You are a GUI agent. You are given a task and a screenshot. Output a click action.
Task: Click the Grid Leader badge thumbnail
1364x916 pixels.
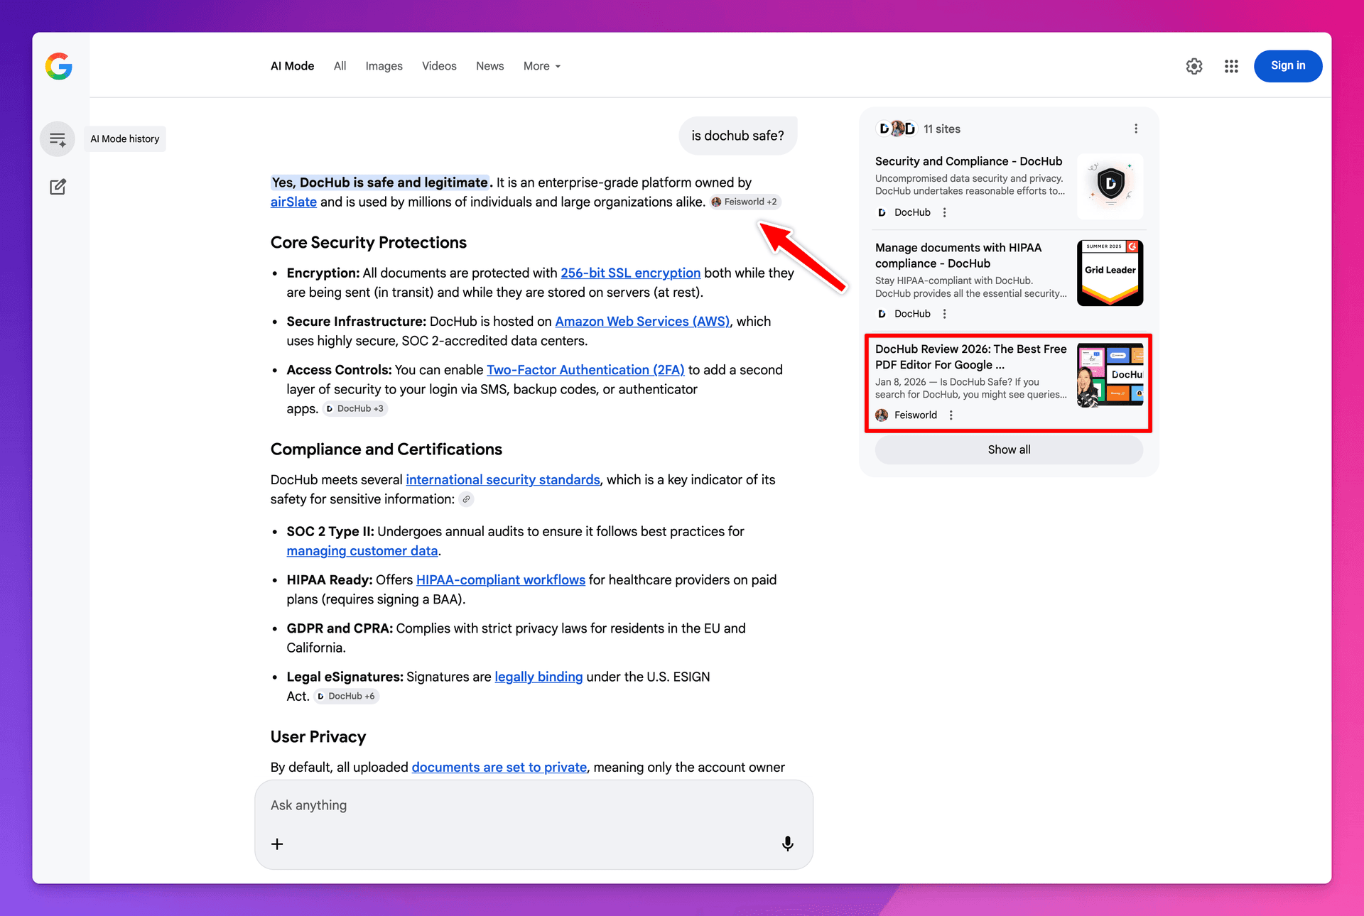pos(1110,273)
